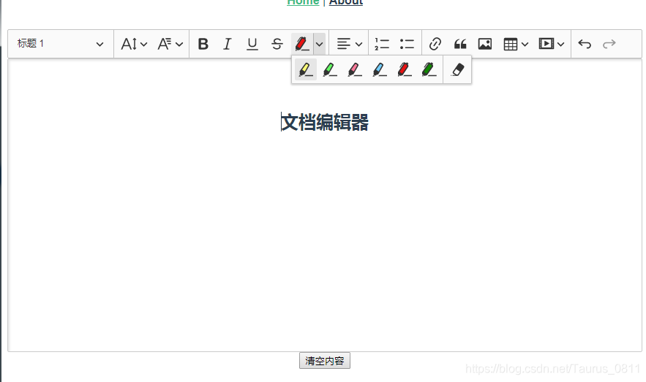
Task: Choose the blue marker highlight
Action: pos(380,69)
